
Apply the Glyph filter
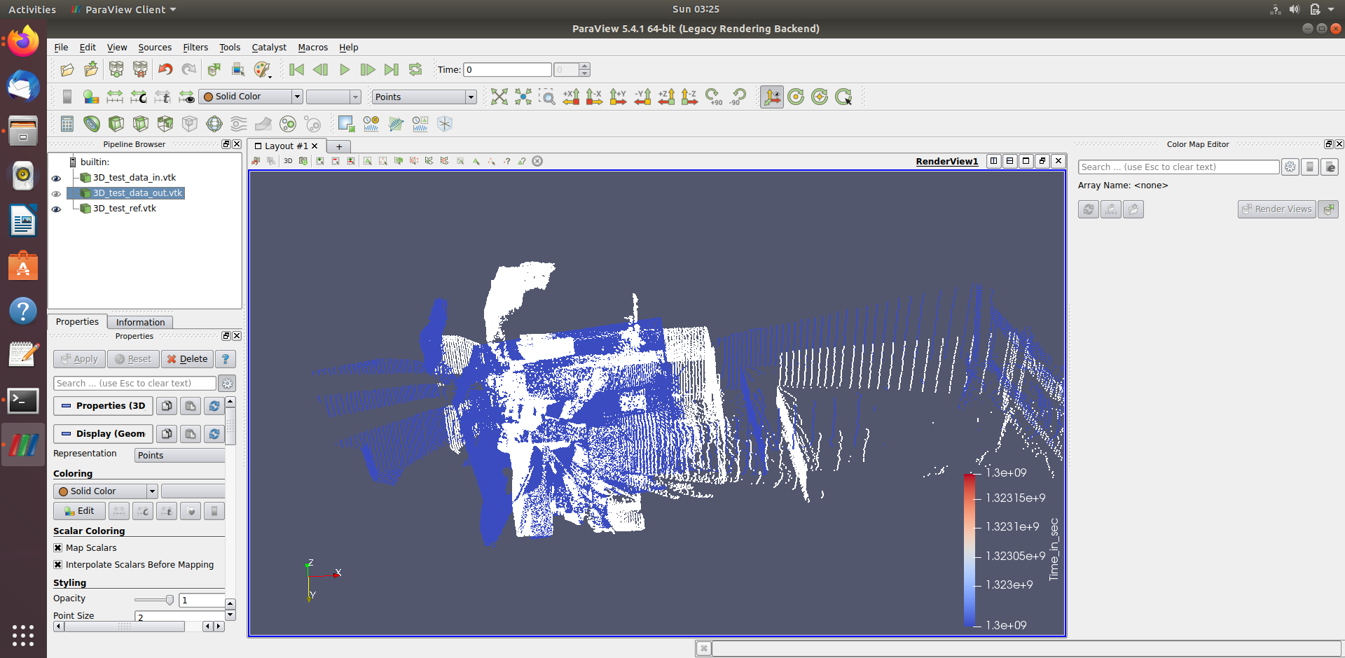tap(214, 124)
